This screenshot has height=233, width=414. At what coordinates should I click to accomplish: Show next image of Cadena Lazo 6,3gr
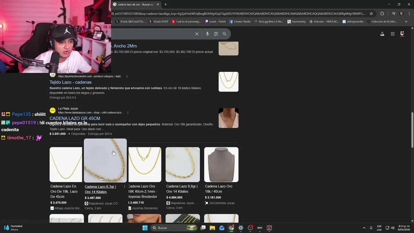tap(123, 179)
